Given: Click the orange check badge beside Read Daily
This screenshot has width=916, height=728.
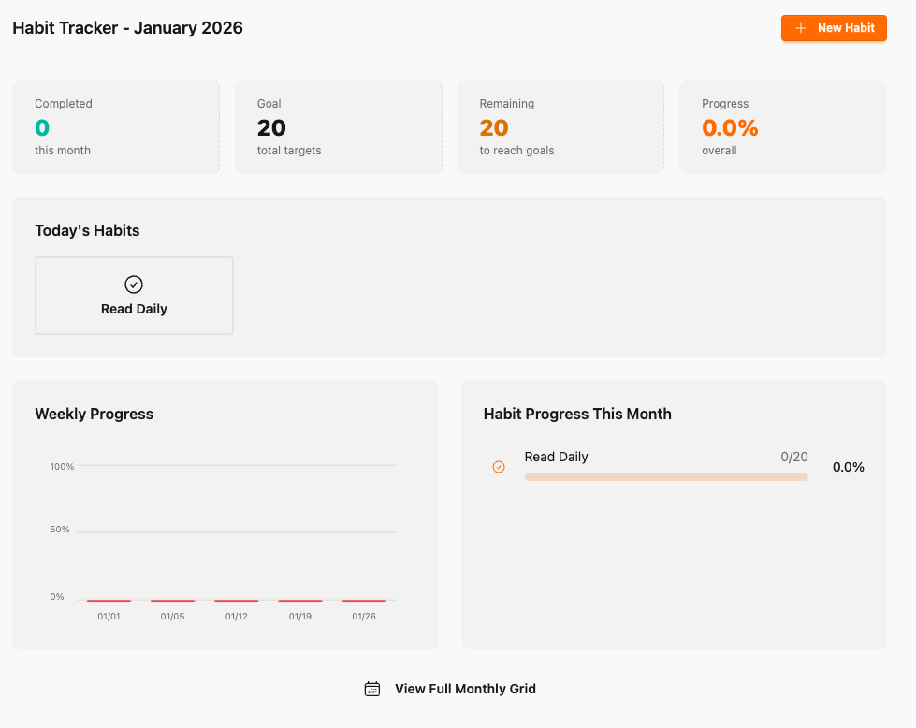Looking at the screenshot, I should 498,466.
